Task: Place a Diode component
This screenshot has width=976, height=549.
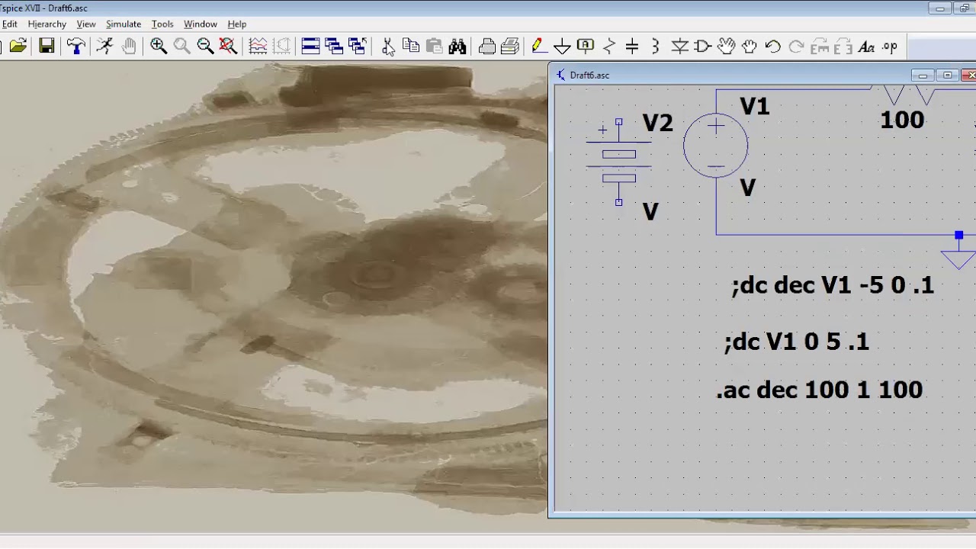Action: click(x=679, y=47)
